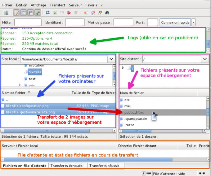Click the Port input field

(x=152, y=22)
